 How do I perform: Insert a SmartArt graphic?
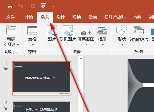[139, 33]
